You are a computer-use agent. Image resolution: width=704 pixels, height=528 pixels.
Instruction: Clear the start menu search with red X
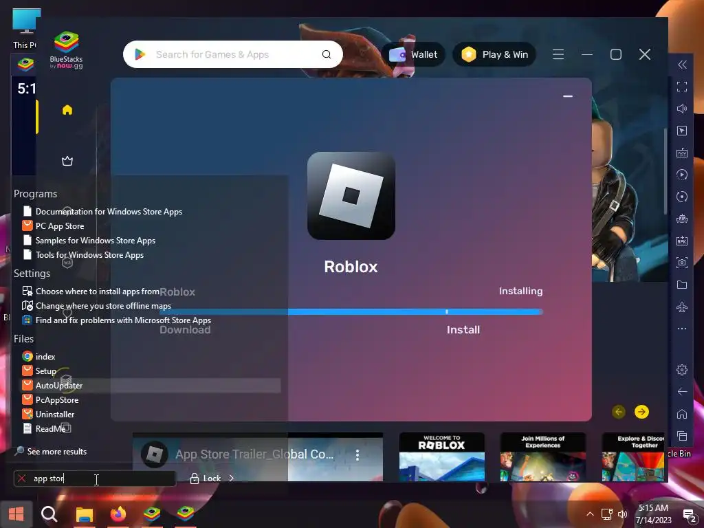click(21, 478)
